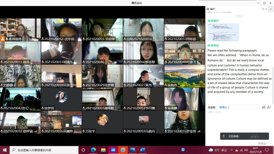Select the 2021020060 video tile
Screen dimensions: 274x154
pos(144,53)
